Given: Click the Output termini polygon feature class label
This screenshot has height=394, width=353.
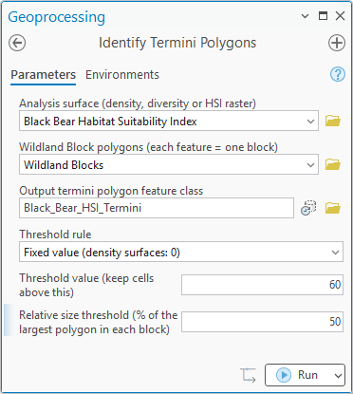Looking at the screenshot, I should 111,191.
